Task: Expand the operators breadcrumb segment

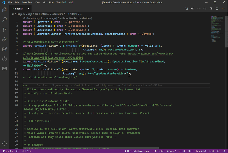Action: pyautogui.click(x=58, y=14)
